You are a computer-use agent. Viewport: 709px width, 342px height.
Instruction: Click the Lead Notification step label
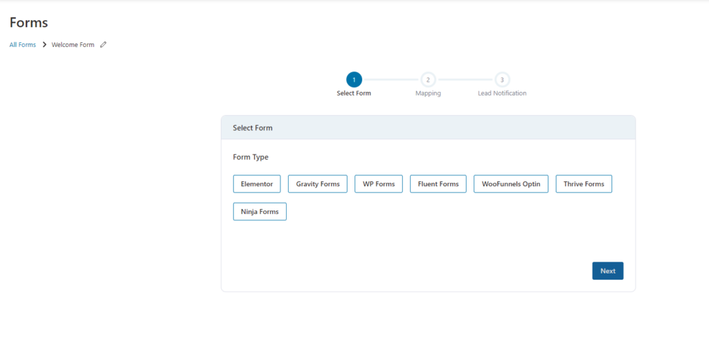tap(502, 93)
